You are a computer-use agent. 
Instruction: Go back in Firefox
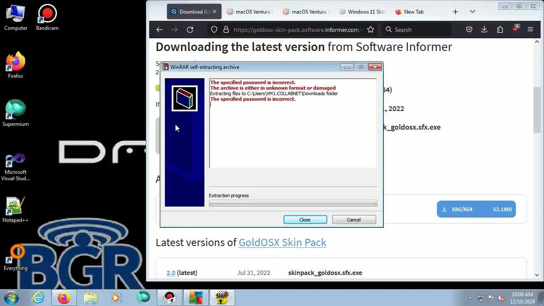point(159,30)
